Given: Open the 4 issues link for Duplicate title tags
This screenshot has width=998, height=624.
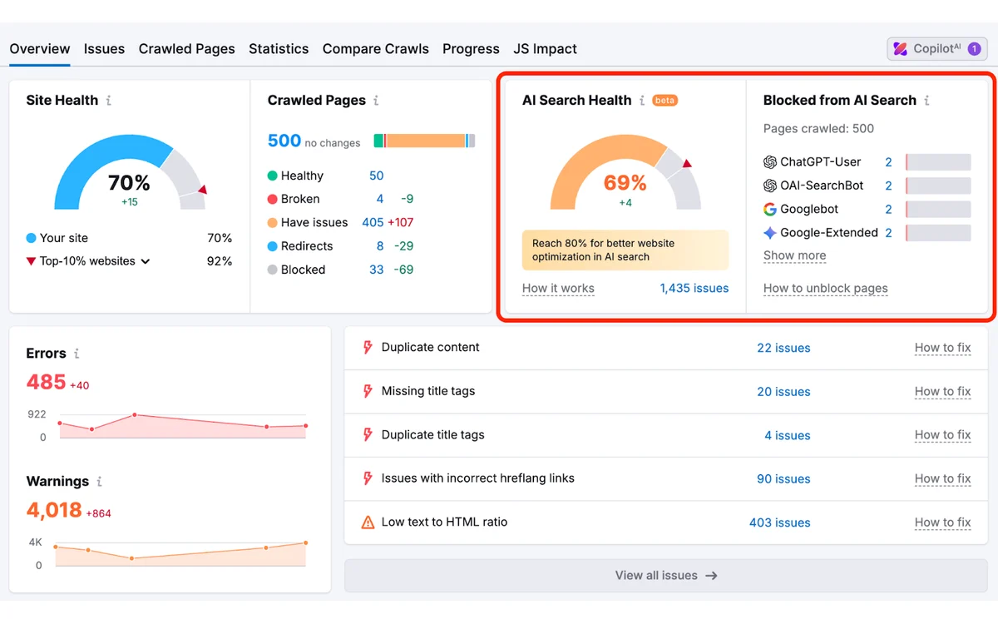Looking at the screenshot, I should [x=788, y=435].
